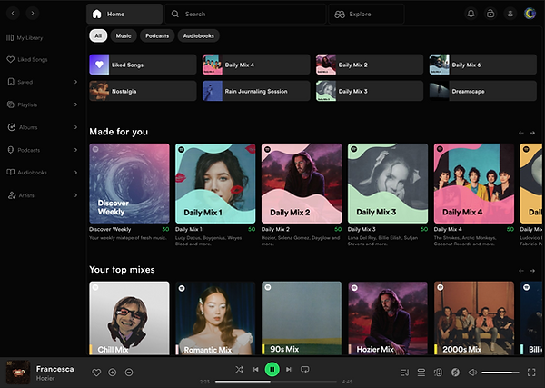Open the lyrics/now playing list icon
Viewport: 545px width, 388px height.
(x=404, y=373)
